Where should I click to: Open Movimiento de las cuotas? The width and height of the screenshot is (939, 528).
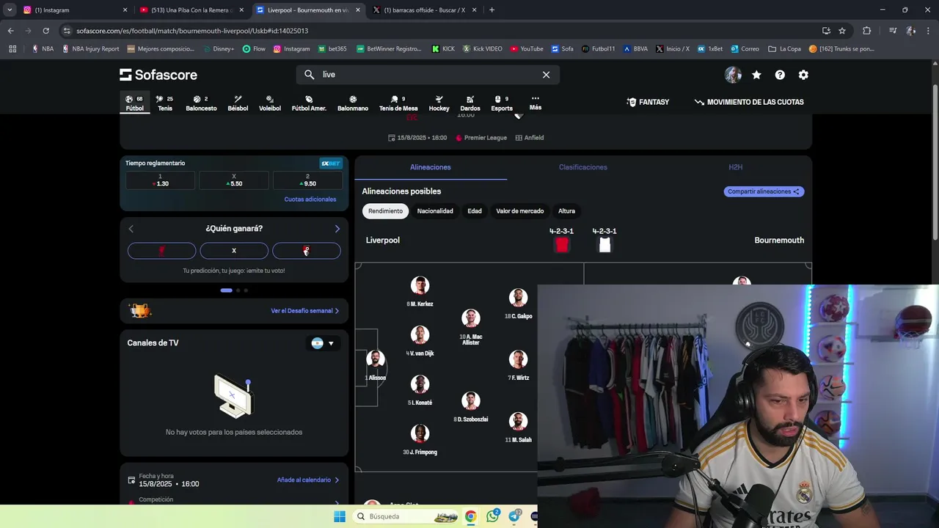pyautogui.click(x=749, y=102)
